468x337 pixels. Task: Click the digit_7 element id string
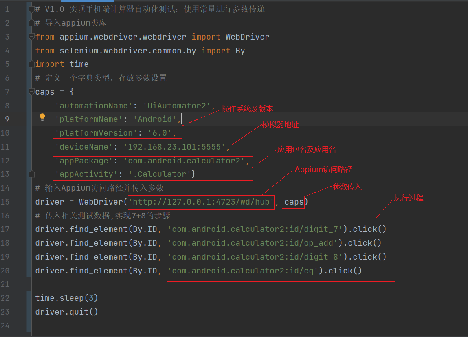tap(255, 229)
